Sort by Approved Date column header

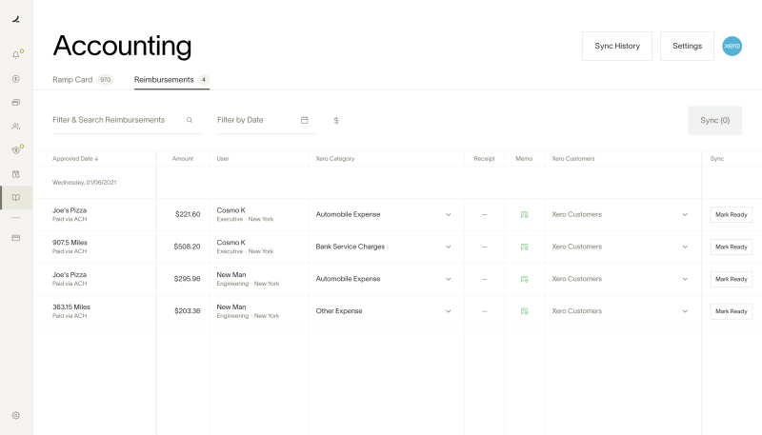tap(75, 159)
